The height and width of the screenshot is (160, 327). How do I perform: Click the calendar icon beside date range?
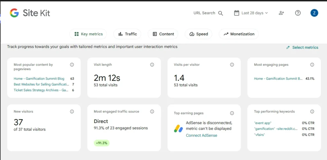(236, 13)
